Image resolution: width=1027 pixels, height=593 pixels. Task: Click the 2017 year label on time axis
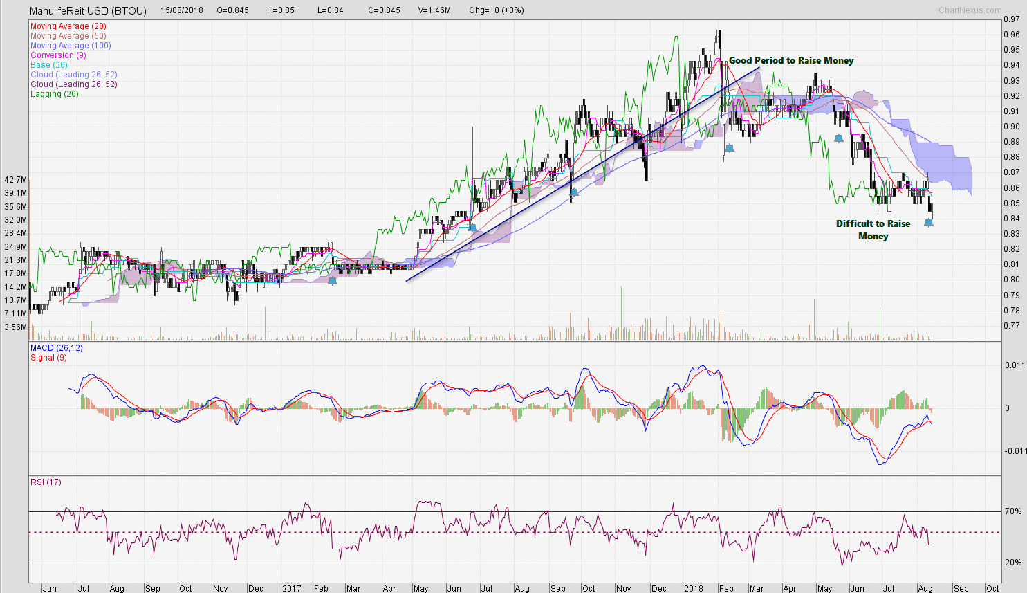click(292, 588)
